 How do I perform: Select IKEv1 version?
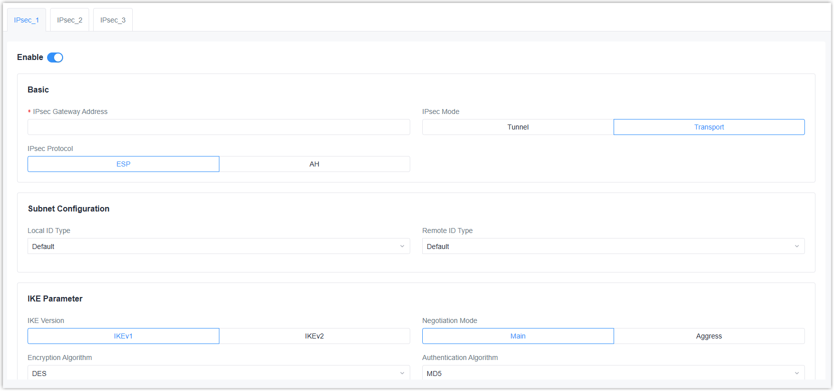123,336
